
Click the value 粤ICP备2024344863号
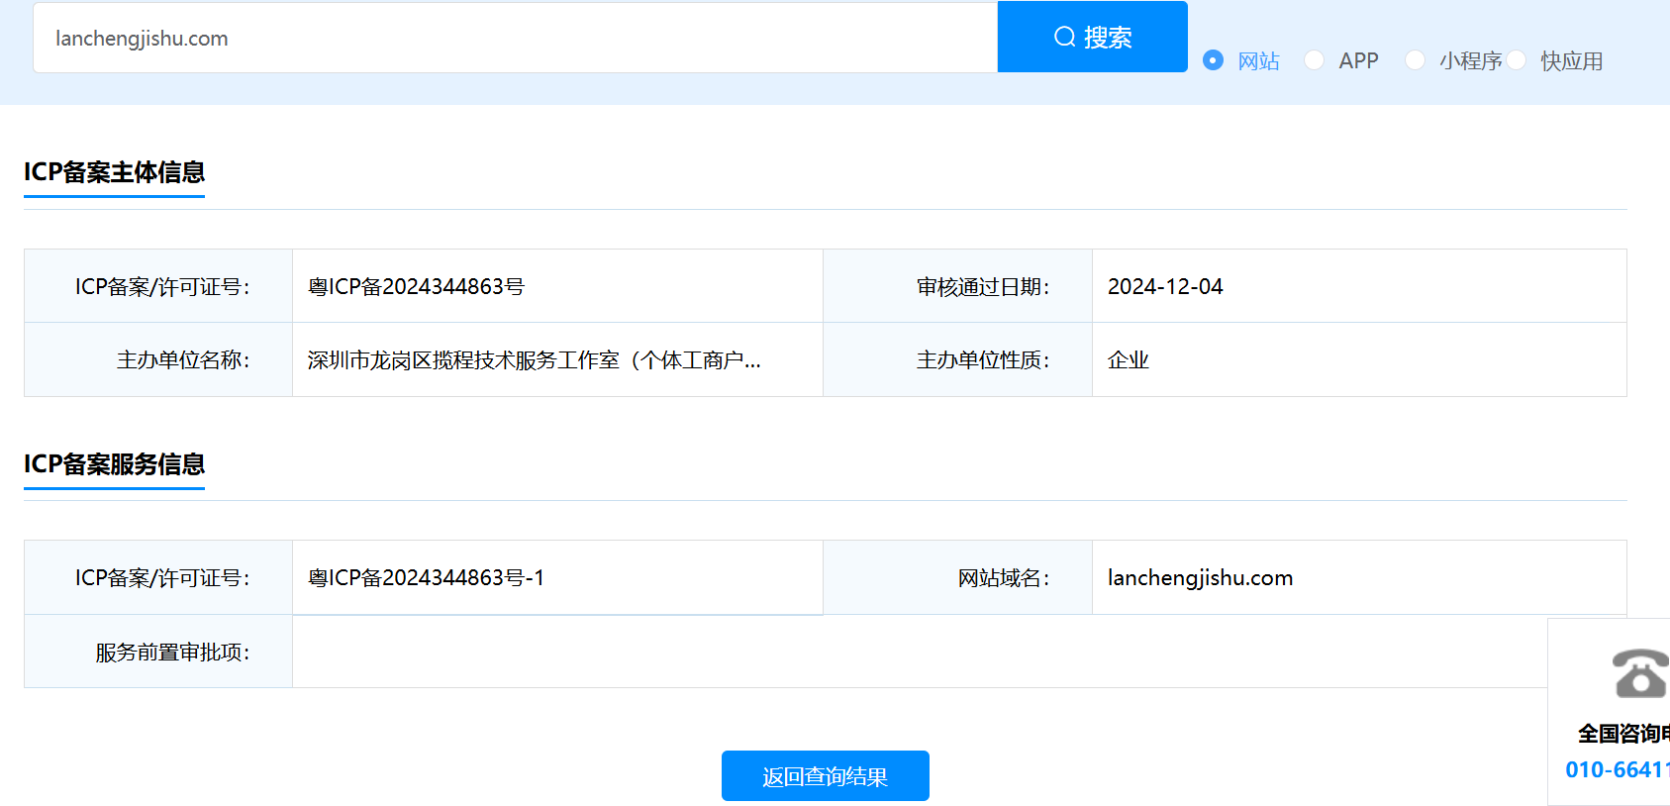pyautogui.click(x=416, y=286)
